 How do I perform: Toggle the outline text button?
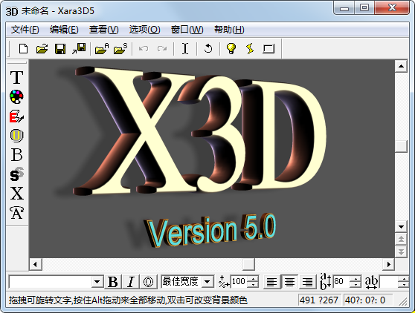tap(148, 282)
